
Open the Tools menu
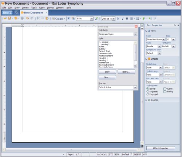click(x=34, y=8)
